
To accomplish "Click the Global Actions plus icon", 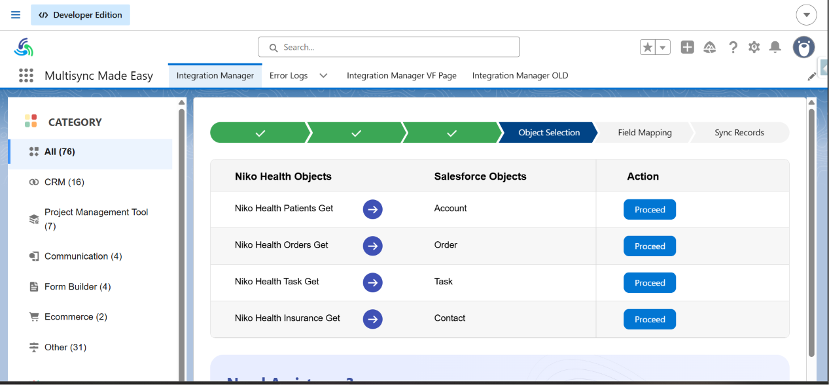I will point(687,47).
